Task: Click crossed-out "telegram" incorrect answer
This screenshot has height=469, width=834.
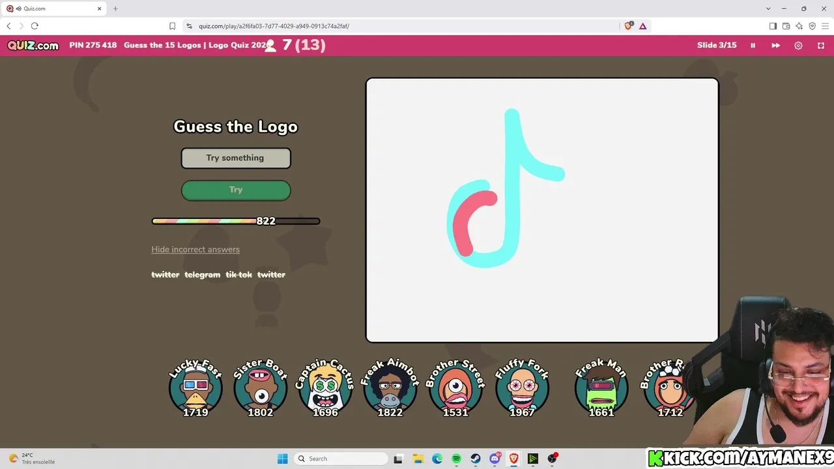Action: (x=203, y=275)
